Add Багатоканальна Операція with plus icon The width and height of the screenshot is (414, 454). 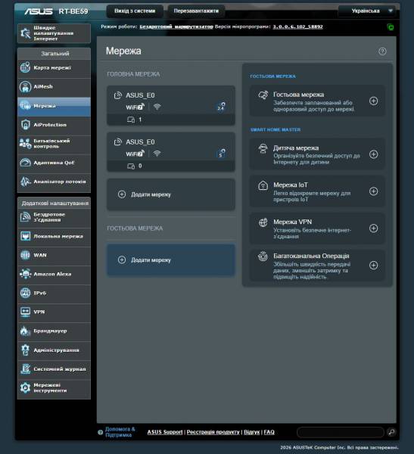pyautogui.click(x=373, y=266)
